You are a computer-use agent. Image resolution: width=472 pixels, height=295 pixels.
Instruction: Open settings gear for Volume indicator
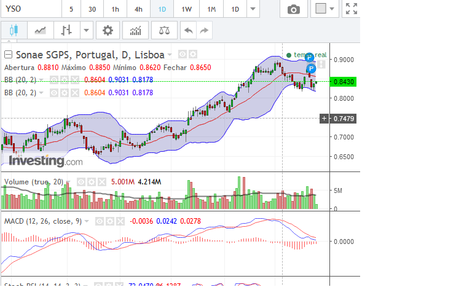tap(92, 182)
